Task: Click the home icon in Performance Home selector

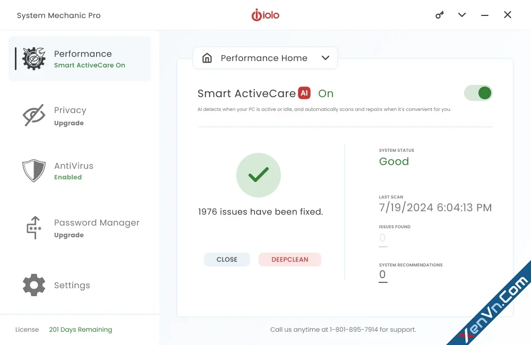Action: [207, 58]
